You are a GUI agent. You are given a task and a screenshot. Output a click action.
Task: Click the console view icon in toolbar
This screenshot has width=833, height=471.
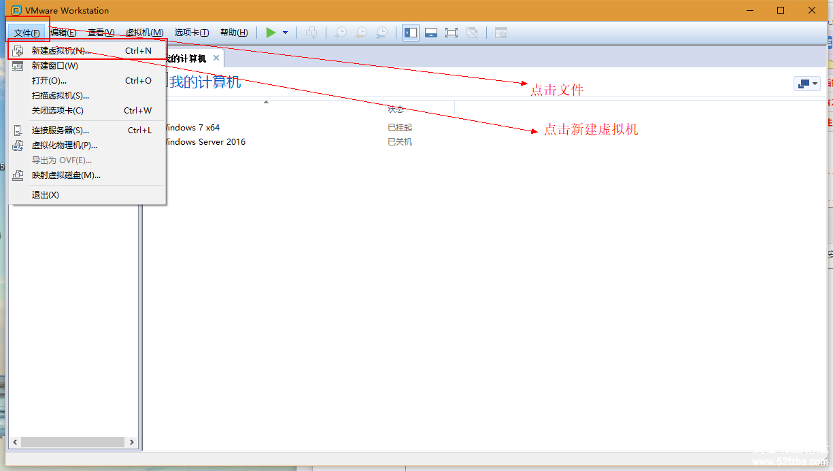[x=501, y=33]
